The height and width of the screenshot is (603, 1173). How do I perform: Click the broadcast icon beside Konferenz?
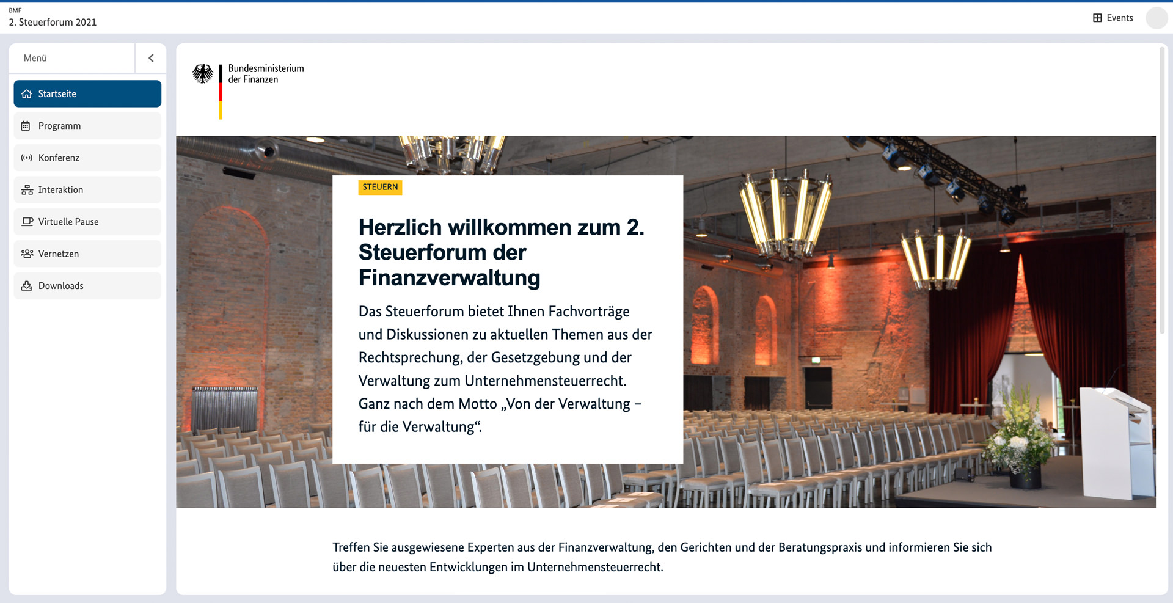click(27, 158)
